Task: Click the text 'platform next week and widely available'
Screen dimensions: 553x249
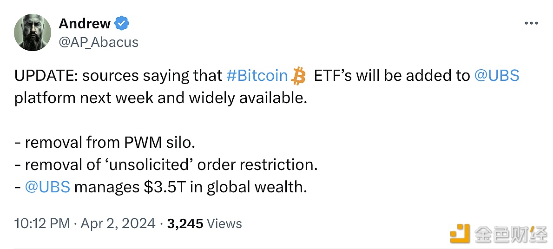Action: click(x=160, y=98)
